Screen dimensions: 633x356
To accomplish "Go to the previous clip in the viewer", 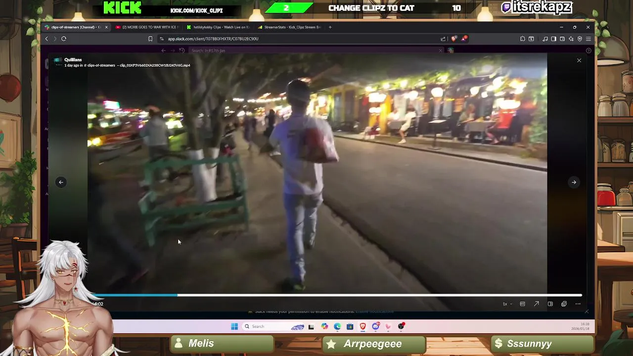I will pyautogui.click(x=61, y=182).
